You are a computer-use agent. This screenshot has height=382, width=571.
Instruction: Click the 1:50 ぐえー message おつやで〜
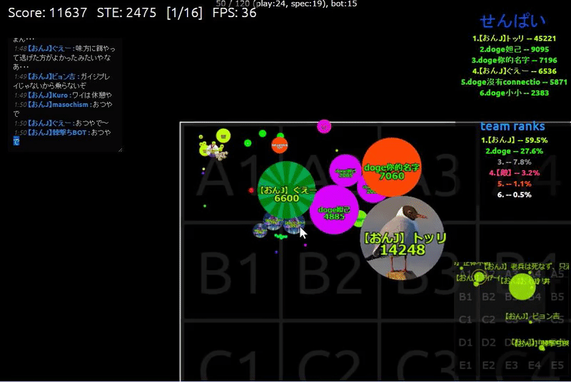pos(61,123)
